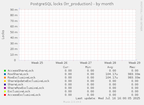Click the Min: column header

point(88,67)
